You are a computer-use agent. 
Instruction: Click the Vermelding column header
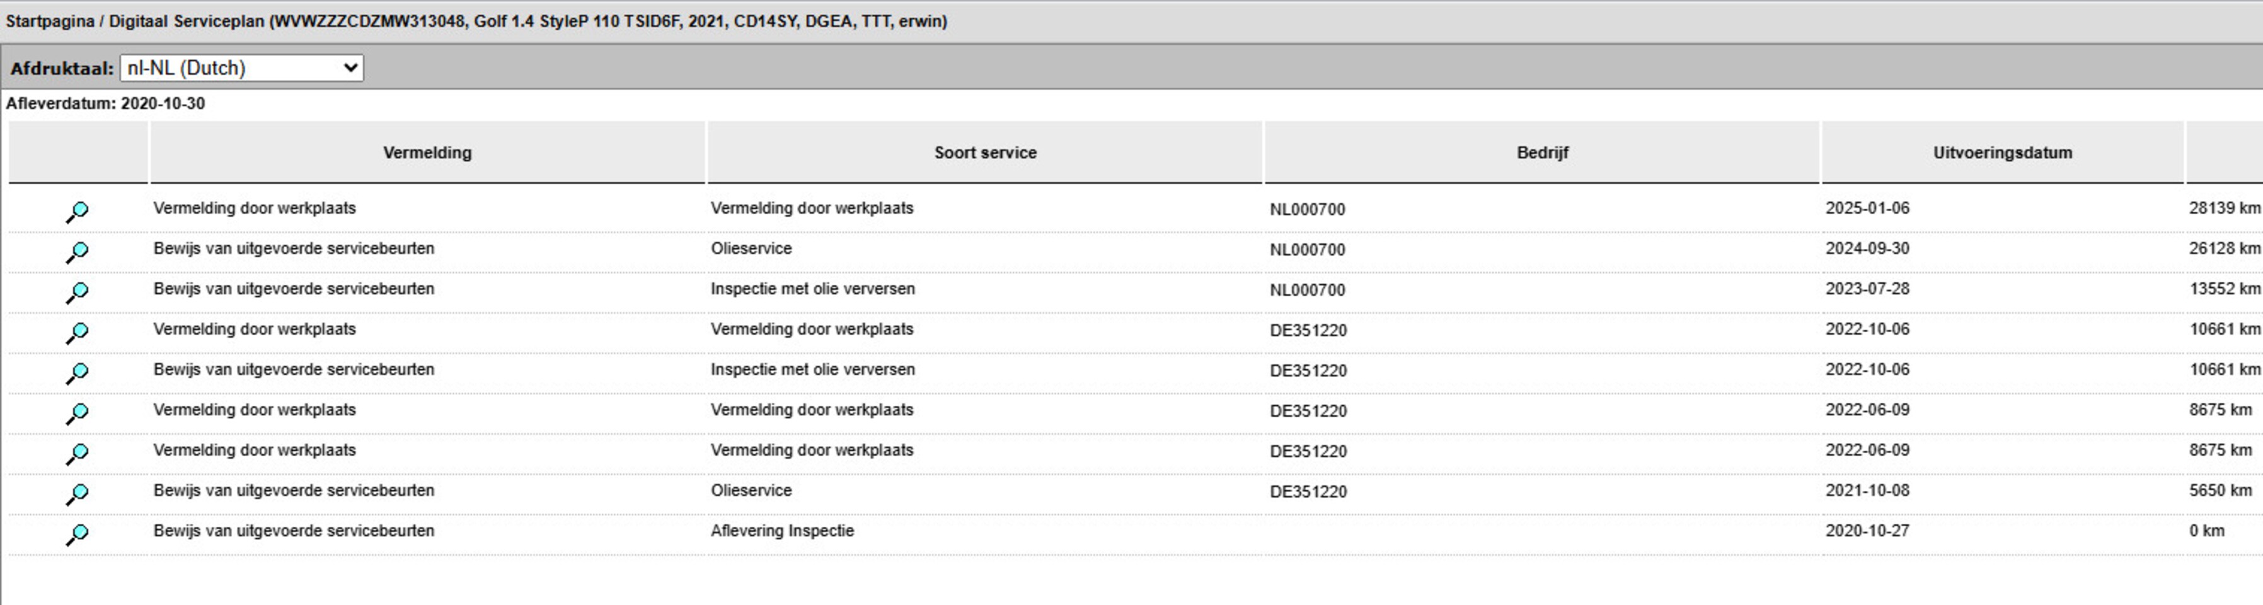point(427,153)
